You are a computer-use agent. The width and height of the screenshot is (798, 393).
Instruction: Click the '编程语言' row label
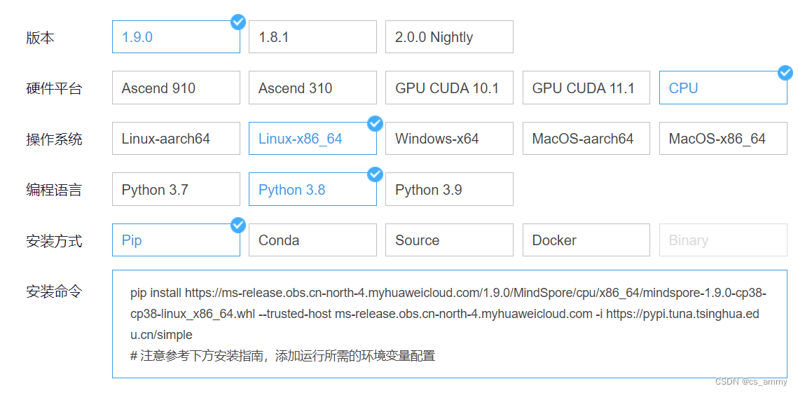[54, 190]
